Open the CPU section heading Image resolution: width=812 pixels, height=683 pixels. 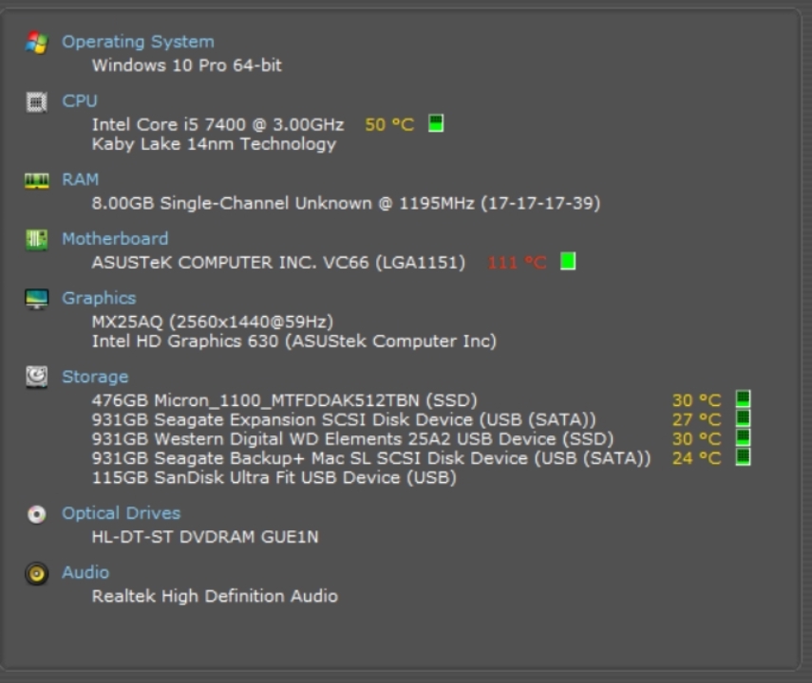click(80, 101)
